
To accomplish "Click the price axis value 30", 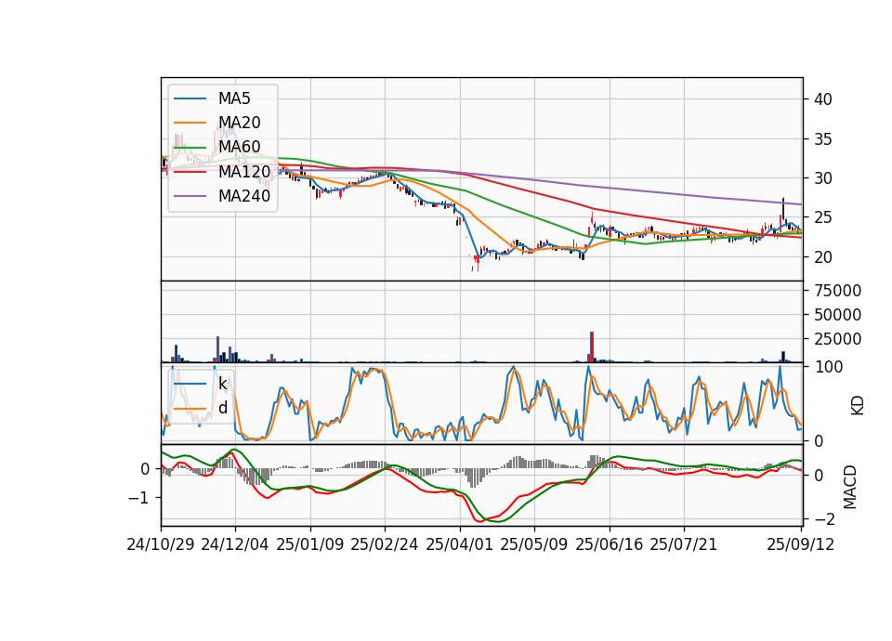I will click(822, 178).
